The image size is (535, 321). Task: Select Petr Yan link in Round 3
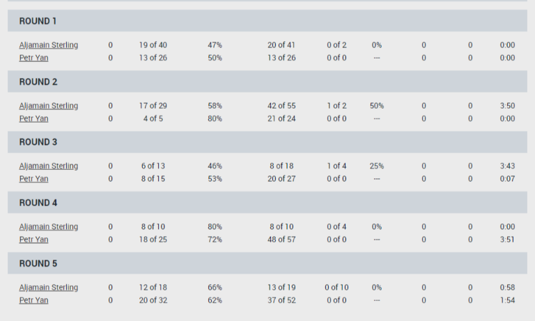coord(33,179)
